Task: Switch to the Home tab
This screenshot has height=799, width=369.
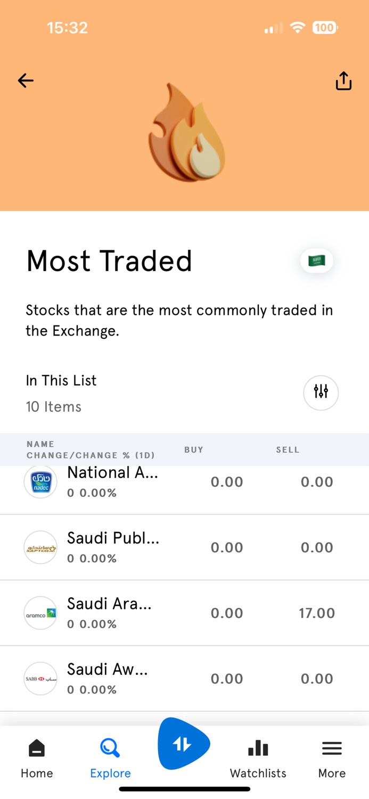Action: point(36,756)
